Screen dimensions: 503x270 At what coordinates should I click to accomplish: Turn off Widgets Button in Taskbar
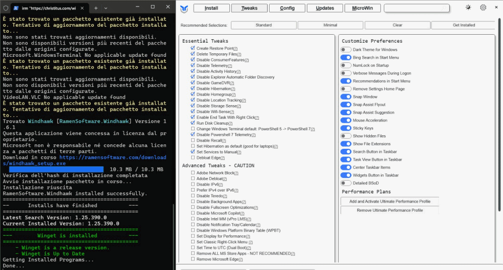346,175
